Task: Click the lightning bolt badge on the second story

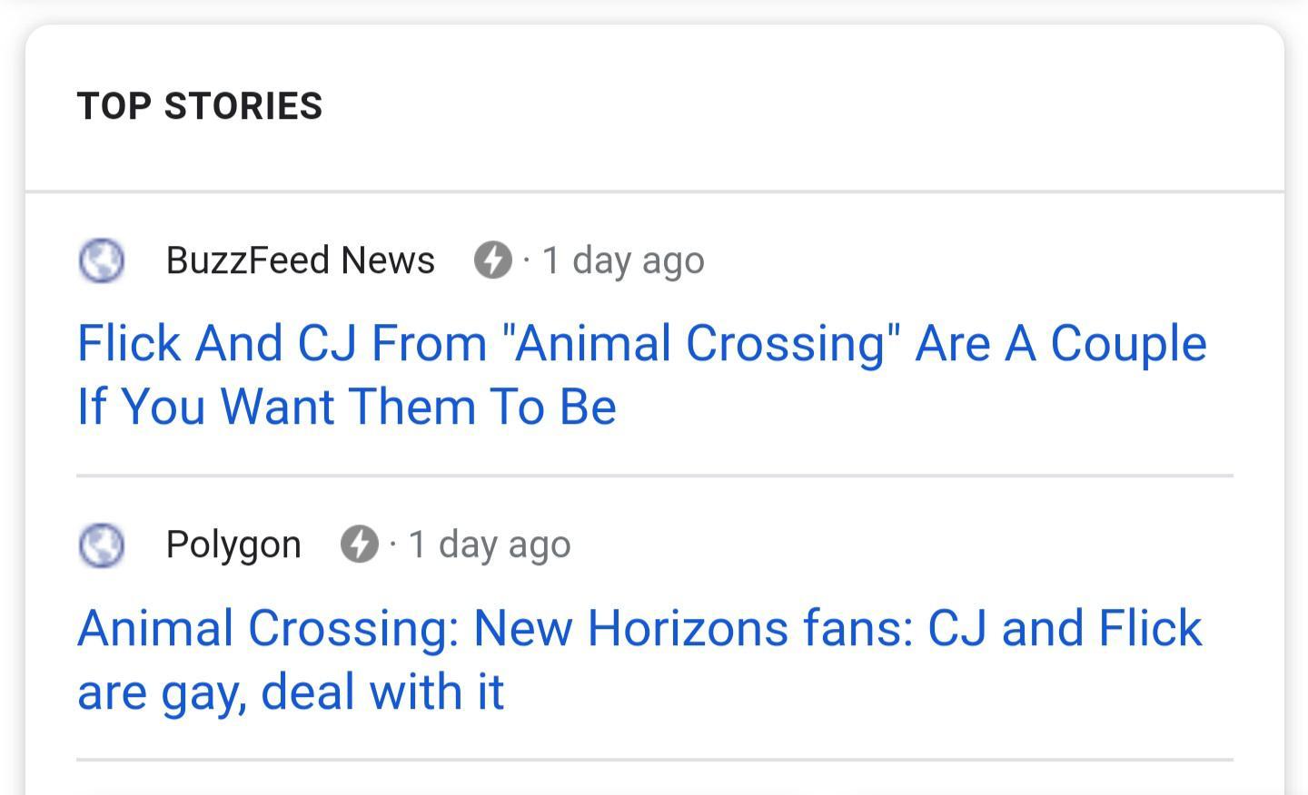Action: [x=359, y=545]
